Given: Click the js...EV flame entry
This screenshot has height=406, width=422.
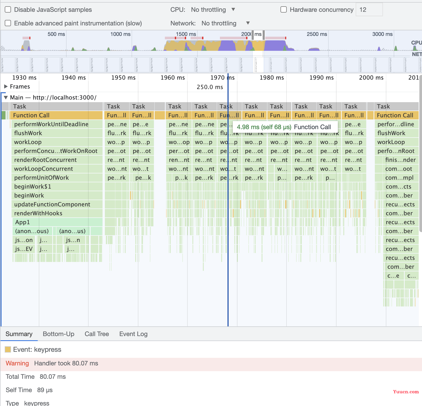Looking at the screenshot, I should (x=24, y=249).
